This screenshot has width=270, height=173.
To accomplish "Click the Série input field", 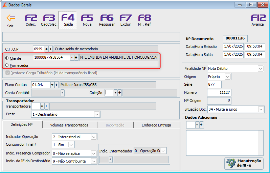I will 214,84.
